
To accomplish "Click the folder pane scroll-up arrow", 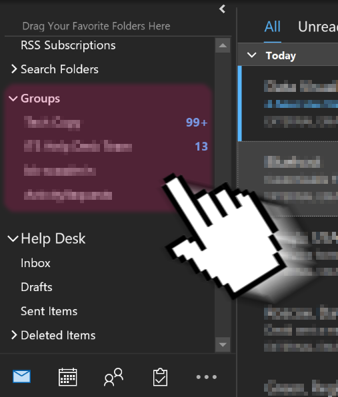I will [x=223, y=45].
